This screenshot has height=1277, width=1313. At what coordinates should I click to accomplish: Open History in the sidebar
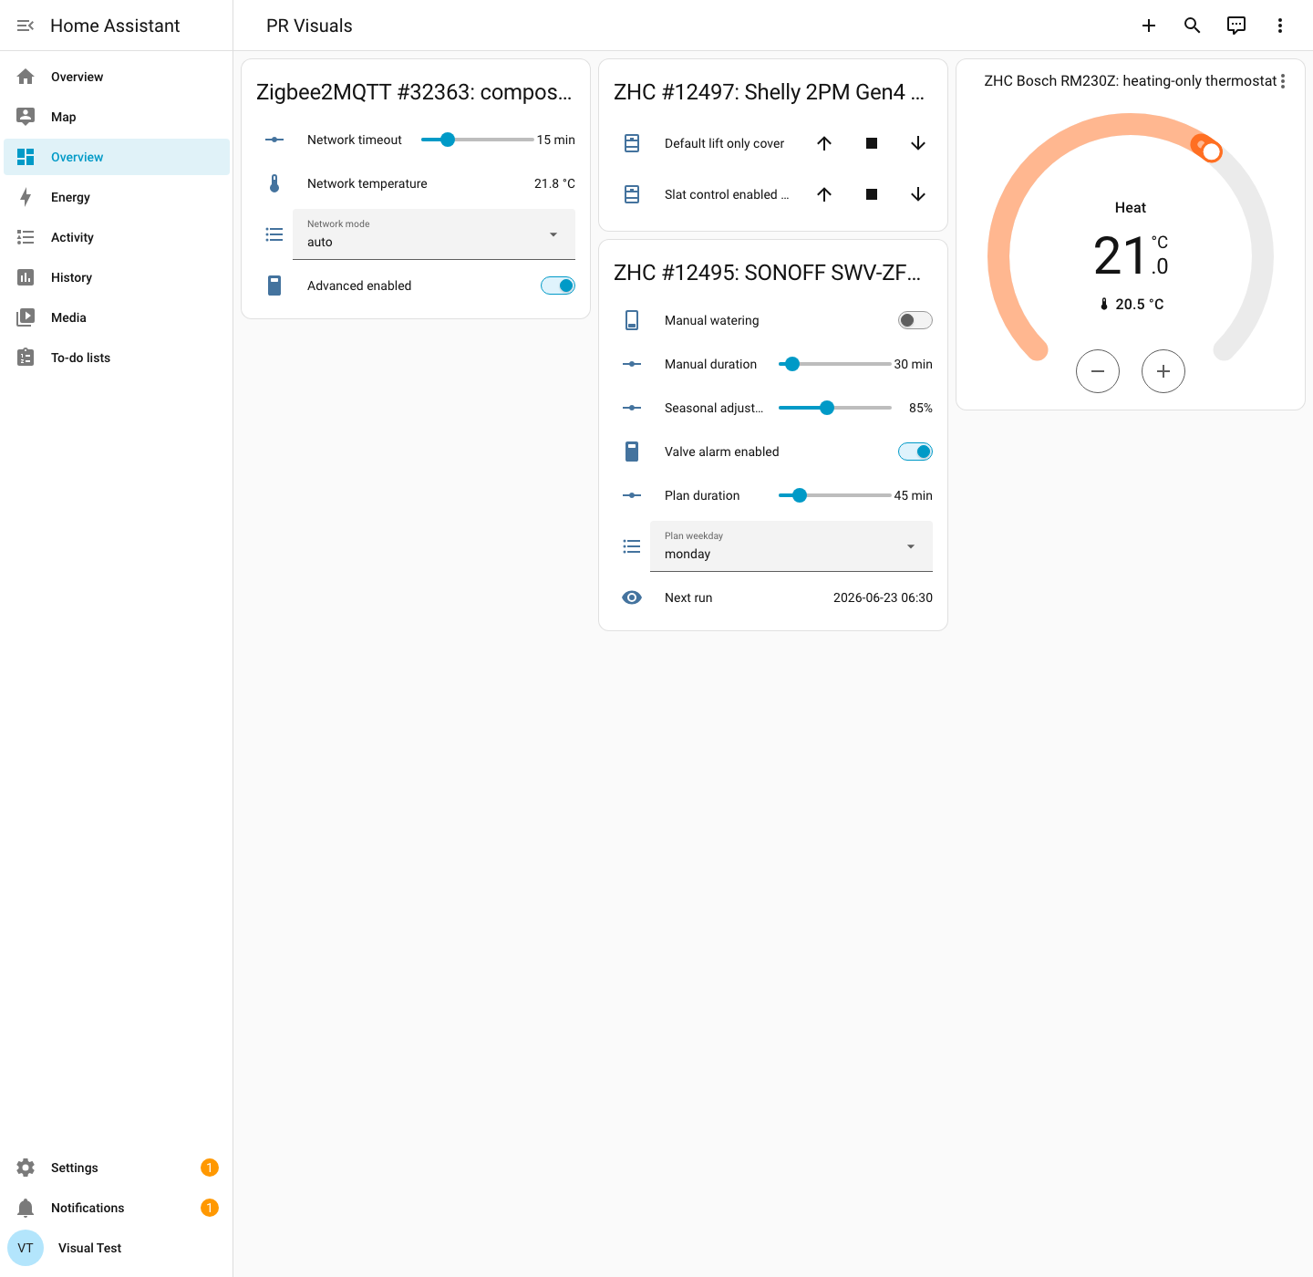pyautogui.click(x=117, y=277)
